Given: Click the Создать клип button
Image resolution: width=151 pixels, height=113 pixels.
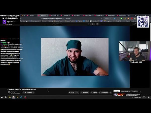Looking at the screenshot, I should coord(103,92).
